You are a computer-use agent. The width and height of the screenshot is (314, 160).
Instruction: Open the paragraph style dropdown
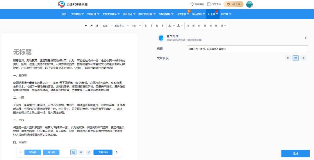[x=108, y=26]
